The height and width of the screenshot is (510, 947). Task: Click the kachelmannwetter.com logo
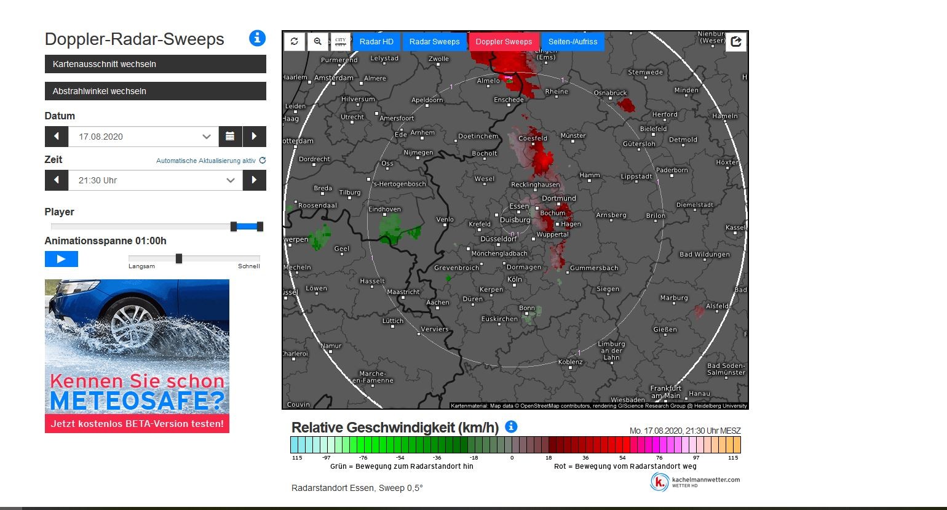(x=695, y=482)
